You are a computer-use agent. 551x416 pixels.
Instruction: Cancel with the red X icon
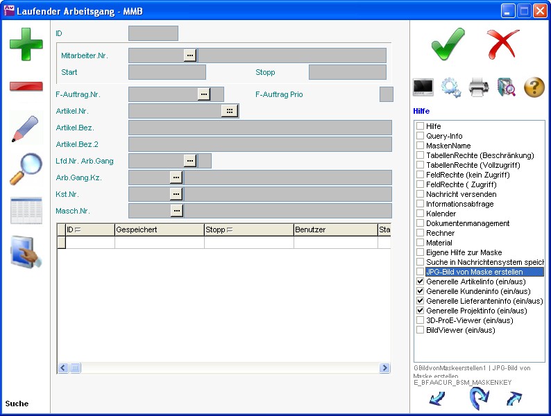coord(503,45)
